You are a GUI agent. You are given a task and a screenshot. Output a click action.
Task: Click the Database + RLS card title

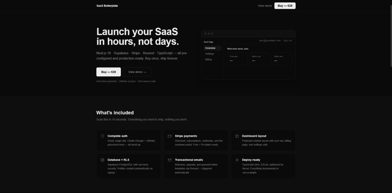(x=118, y=160)
